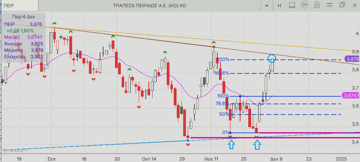The image size is (360, 162).
Task: Click the 3,9 price axis label
Action: point(355,51)
